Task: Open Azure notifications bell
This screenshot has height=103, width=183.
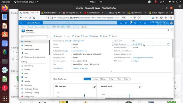Action: (130, 23)
